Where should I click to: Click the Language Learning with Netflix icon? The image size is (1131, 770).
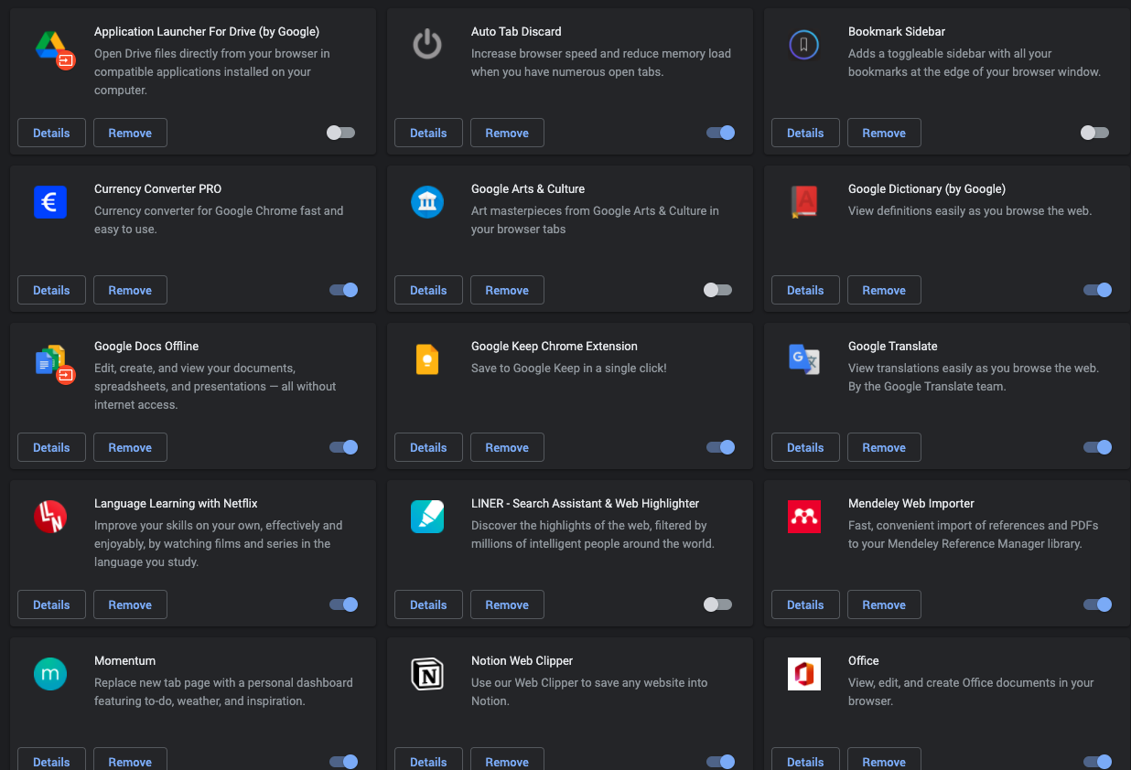(x=50, y=517)
